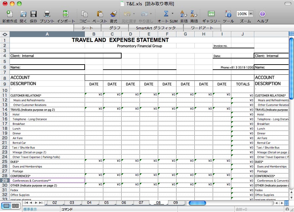Click vertical scrollbar down arrow
This screenshot has width=294, height=212.
pyautogui.click(x=291, y=197)
